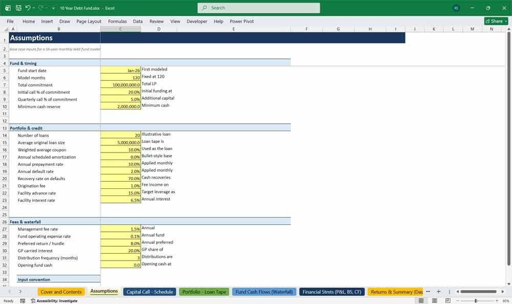Open the View ribbon tab

pyautogui.click(x=175, y=21)
